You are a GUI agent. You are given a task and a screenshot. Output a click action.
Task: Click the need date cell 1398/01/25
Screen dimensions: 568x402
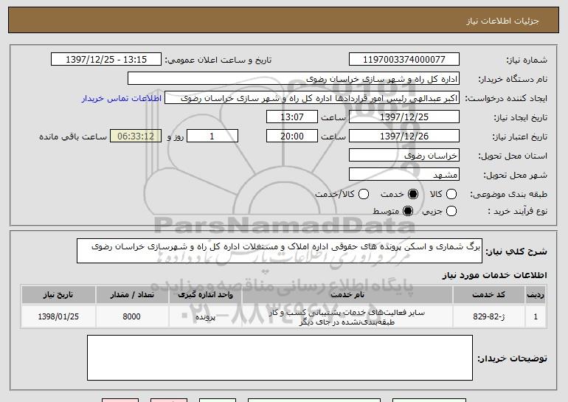[58, 316]
